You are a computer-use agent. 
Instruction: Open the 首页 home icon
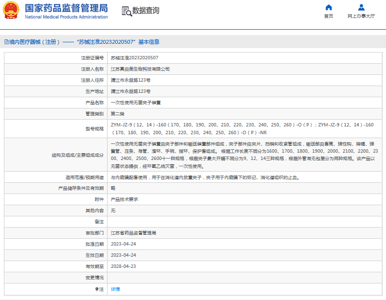point(329,7)
